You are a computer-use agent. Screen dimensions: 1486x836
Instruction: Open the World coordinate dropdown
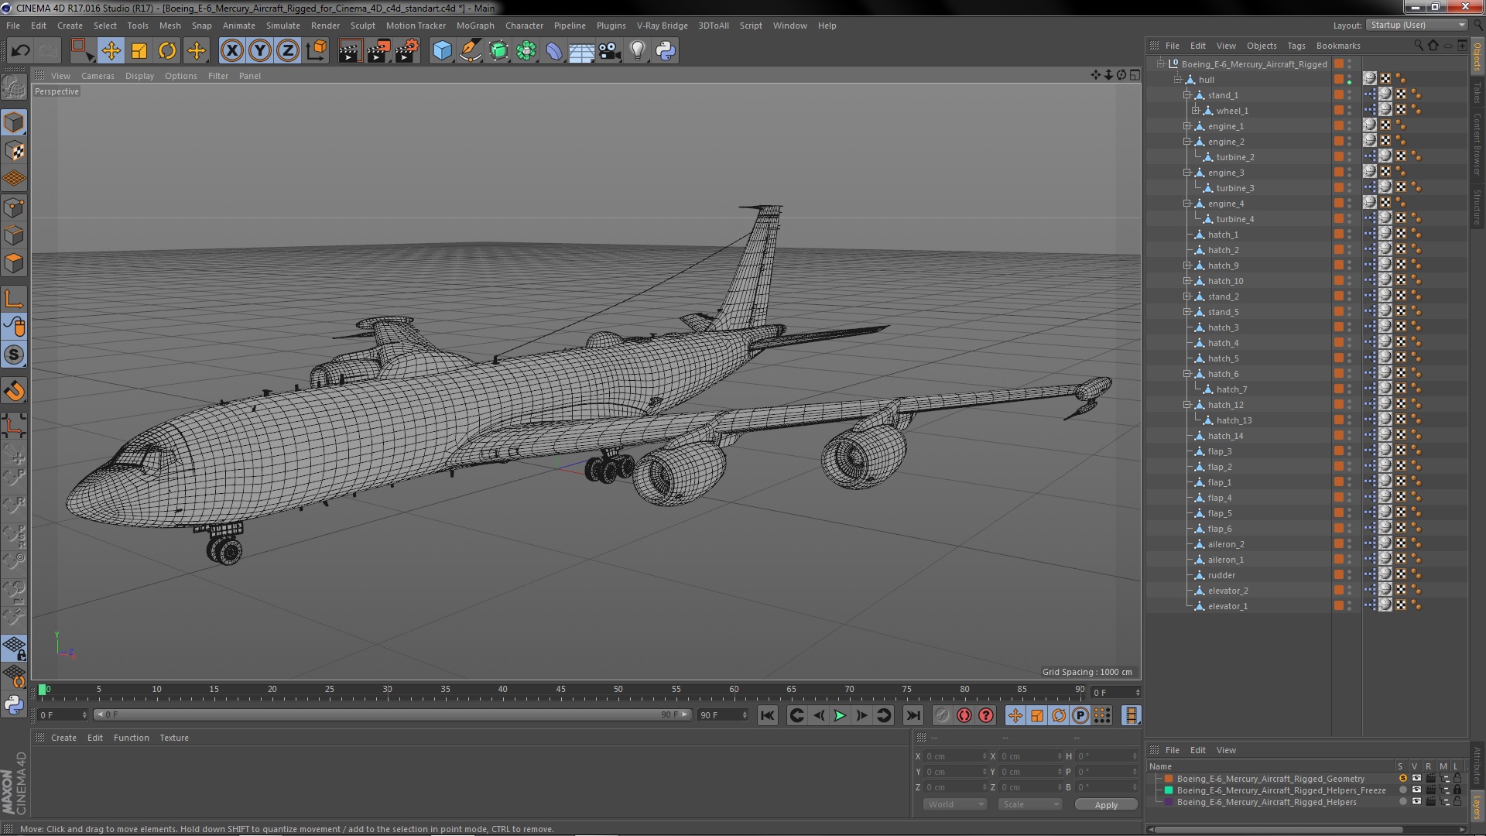954,805
